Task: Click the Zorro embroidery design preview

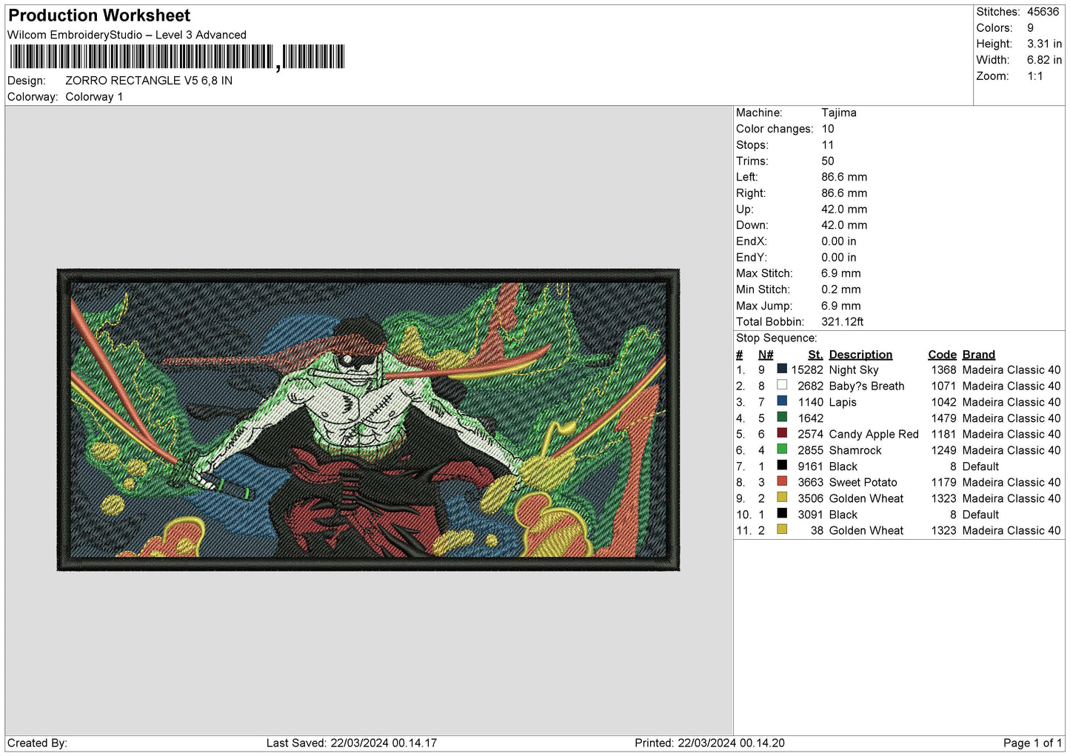Action: 368,420
